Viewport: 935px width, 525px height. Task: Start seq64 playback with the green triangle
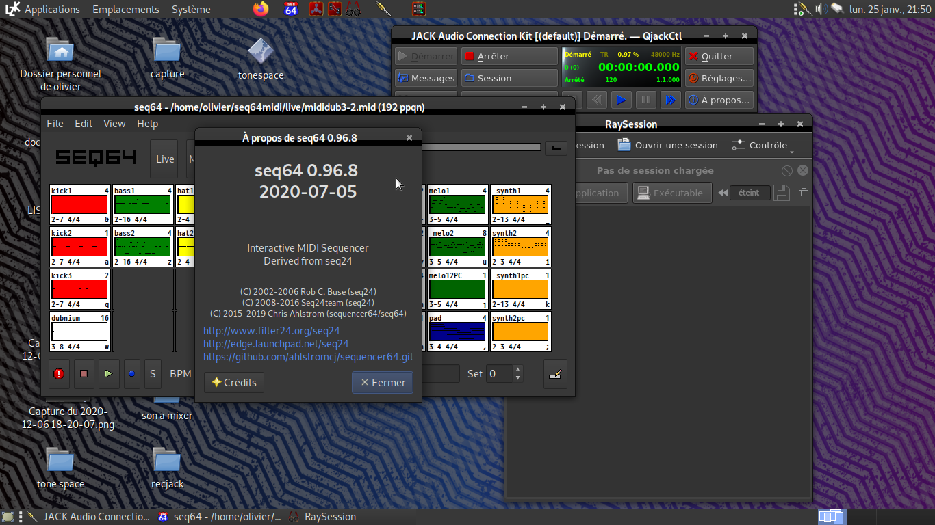pos(108,374)
